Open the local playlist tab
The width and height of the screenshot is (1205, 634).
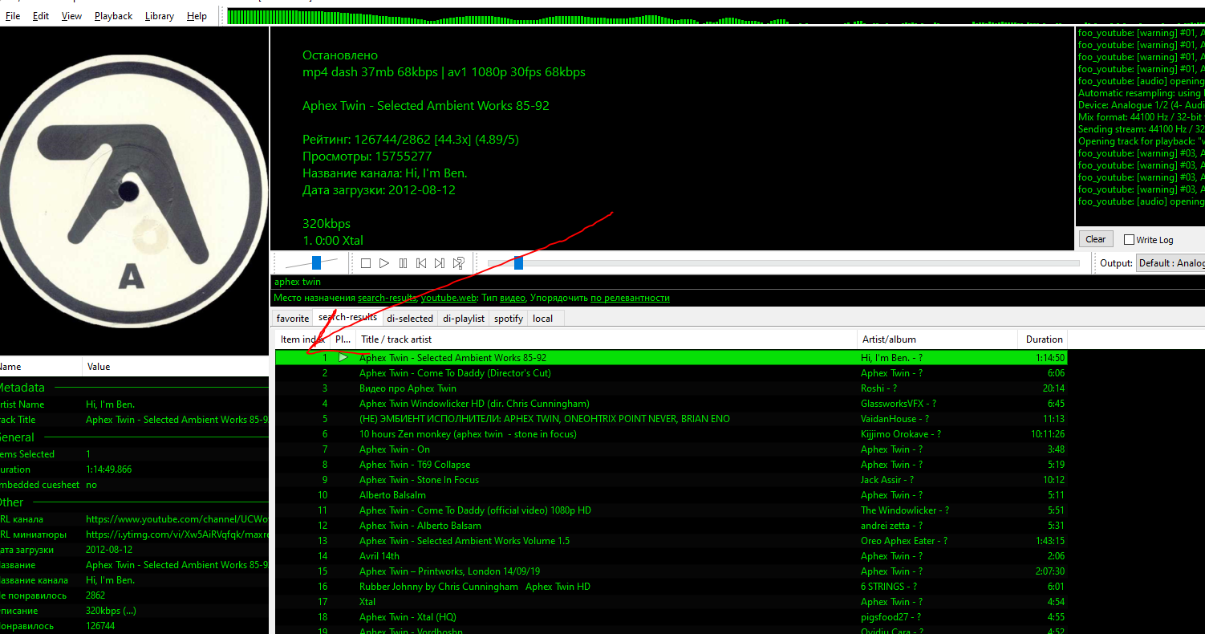543,319
